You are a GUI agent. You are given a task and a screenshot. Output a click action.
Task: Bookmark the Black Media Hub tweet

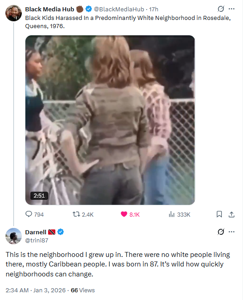click(219, 214)
